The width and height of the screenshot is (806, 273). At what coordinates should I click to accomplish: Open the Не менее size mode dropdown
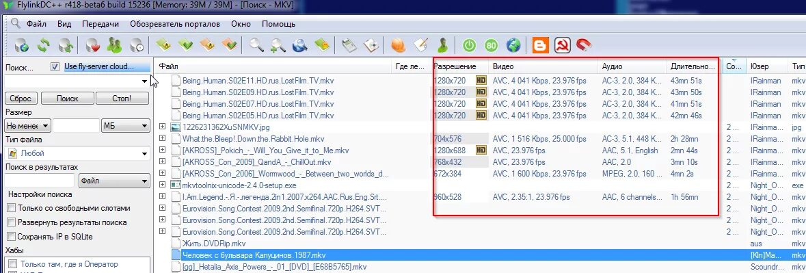click(27, 125)
